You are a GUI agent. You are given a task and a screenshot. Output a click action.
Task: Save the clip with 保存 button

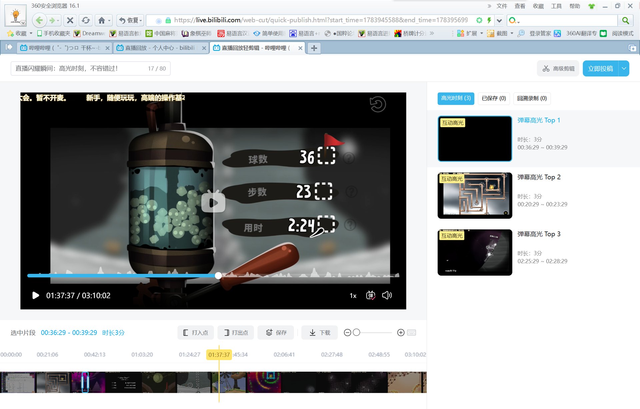click(x=276, y=332)
